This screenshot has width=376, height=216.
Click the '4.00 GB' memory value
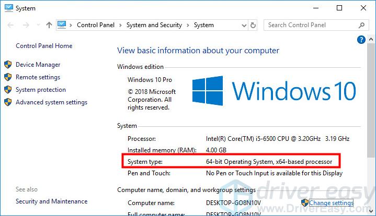(216, 150)
